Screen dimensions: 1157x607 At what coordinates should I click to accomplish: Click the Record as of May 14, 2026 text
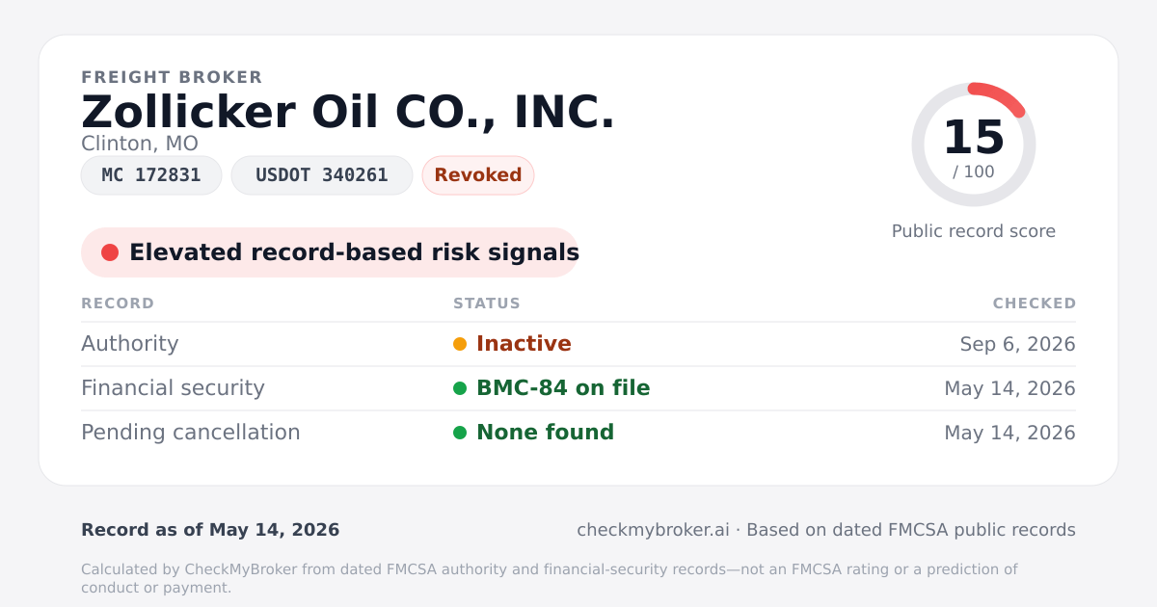pos(210,530)
